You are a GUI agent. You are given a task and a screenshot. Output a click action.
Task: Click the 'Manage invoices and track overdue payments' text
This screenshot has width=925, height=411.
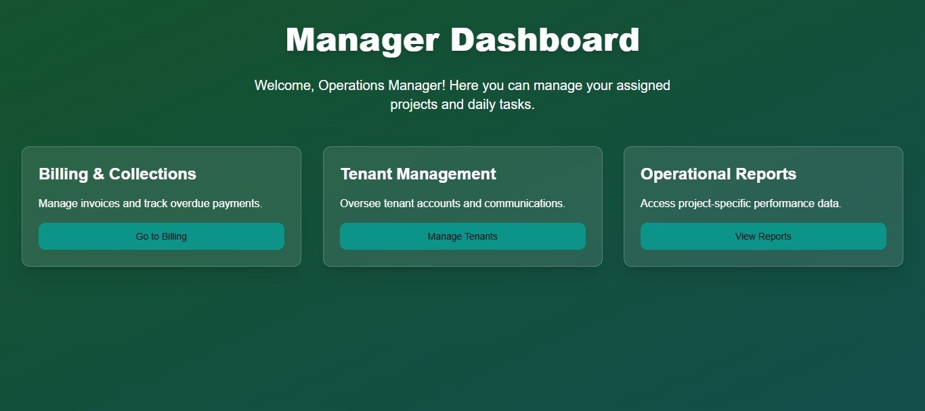[x=150, y=203]
